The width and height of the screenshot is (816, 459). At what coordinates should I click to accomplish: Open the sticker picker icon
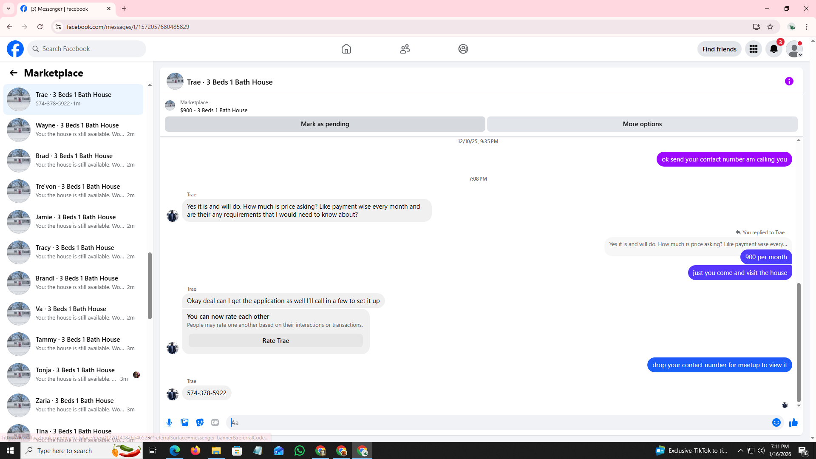click(200, 422)
